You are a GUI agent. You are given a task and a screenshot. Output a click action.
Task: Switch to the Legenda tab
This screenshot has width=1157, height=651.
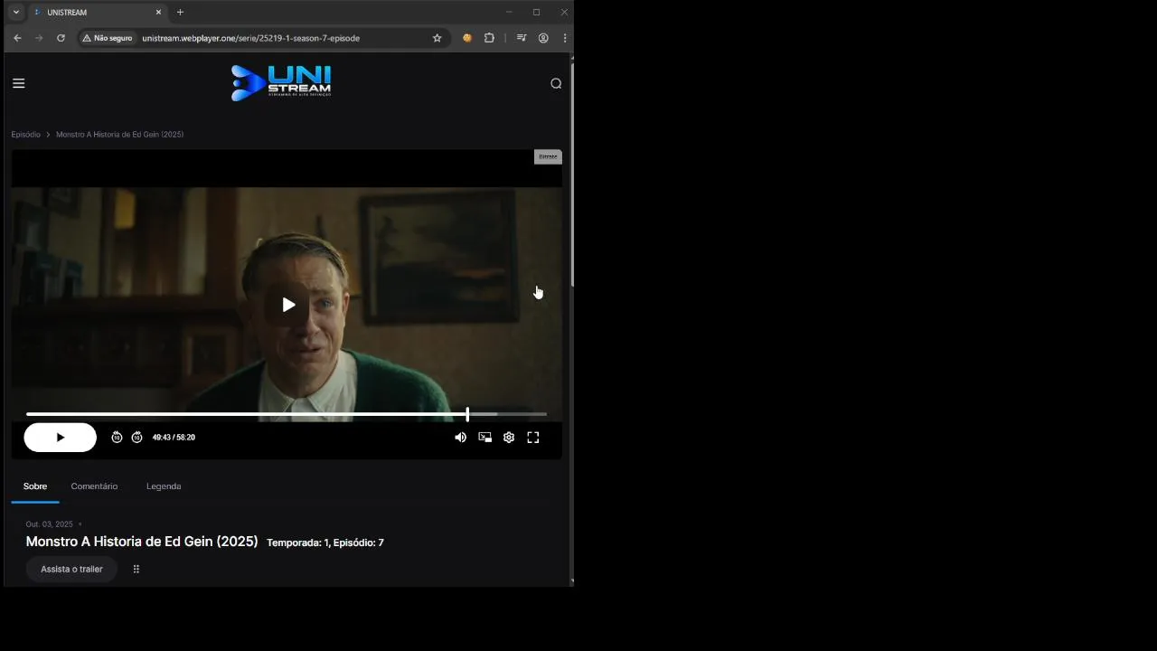tap(164, 486)
